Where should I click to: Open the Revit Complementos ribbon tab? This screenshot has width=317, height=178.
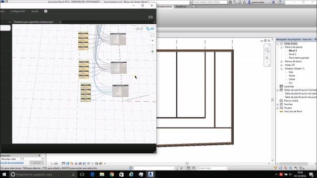coord(164,6)
